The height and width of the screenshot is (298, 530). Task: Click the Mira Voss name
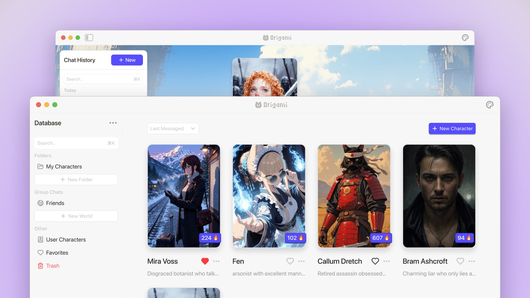point(163,261)
